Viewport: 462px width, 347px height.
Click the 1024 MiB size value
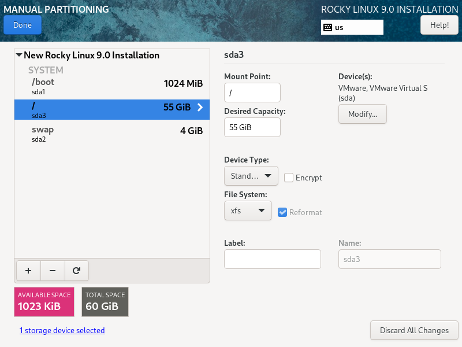[183, 83]
